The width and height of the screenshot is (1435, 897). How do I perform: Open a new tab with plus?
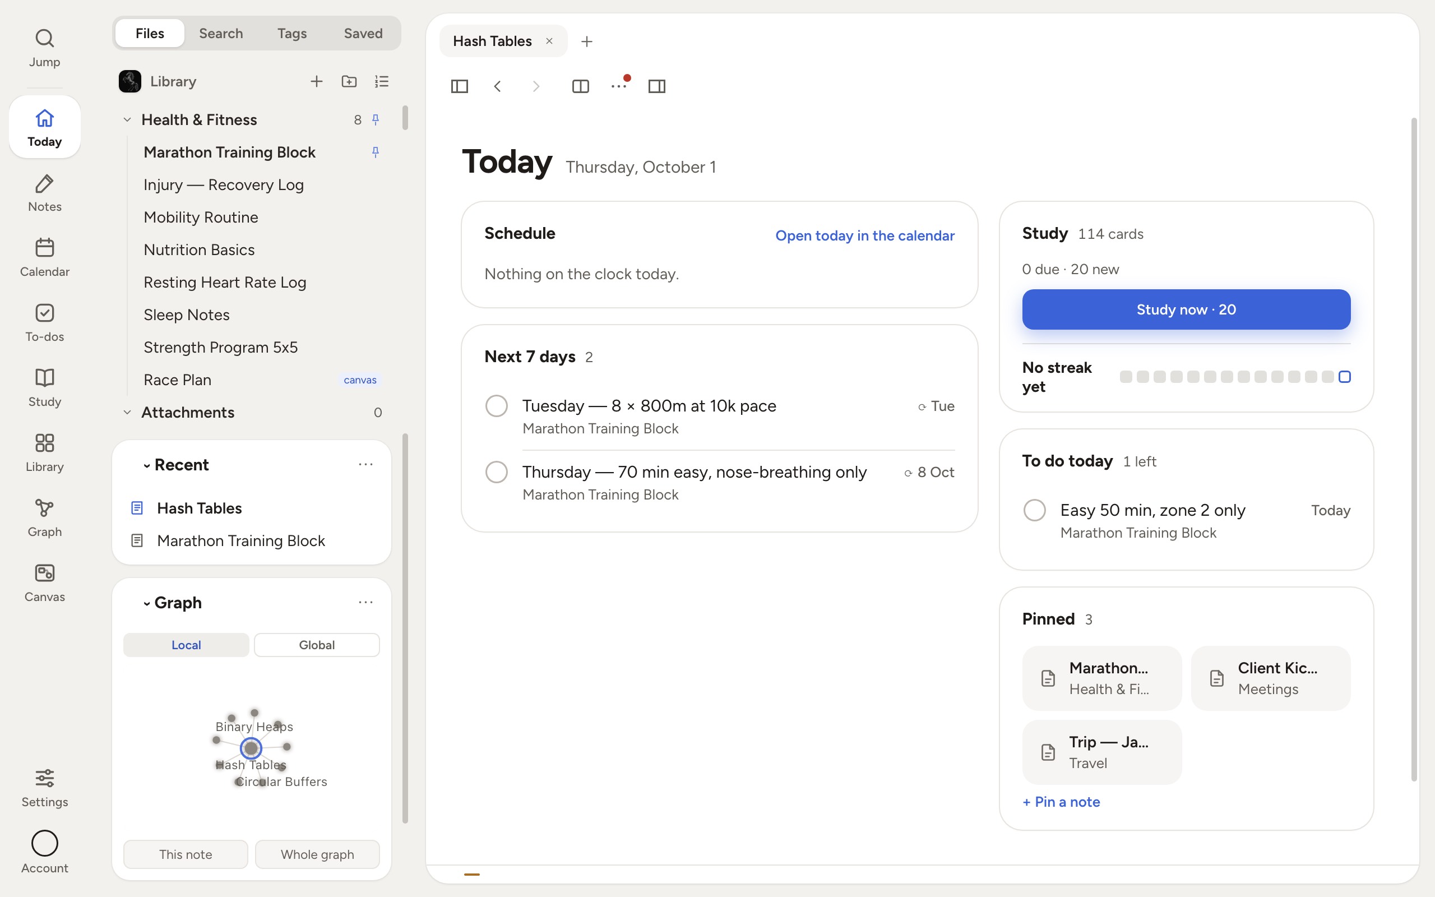586,41
